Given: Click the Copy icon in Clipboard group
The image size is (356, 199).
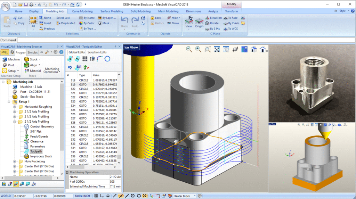Looking at the screenshot, I should coord(15,23).
